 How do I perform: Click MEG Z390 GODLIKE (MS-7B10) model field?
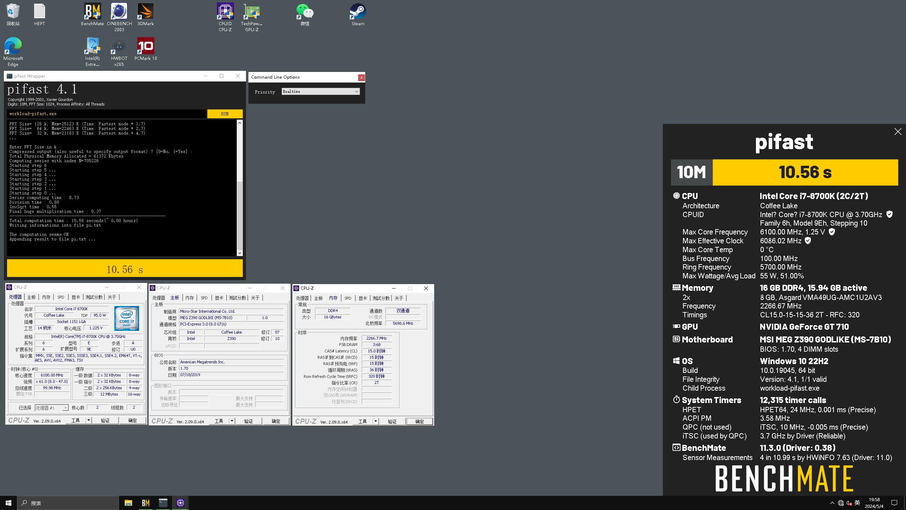click(x=212, y=318)
